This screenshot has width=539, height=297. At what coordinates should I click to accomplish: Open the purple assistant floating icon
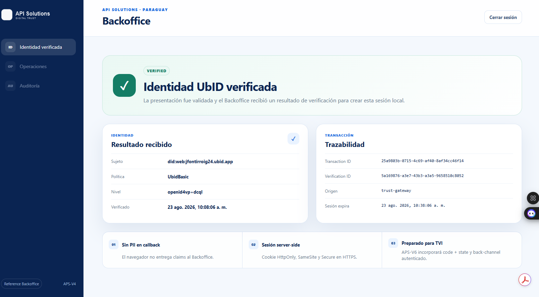[531, 213]
